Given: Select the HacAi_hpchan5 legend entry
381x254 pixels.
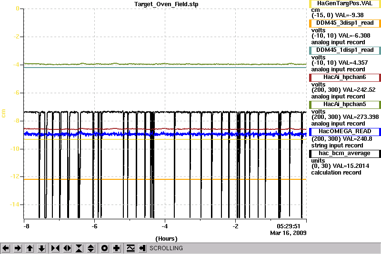Looking at the screenshot, I should pyautogui.click(x=345, y=105).
